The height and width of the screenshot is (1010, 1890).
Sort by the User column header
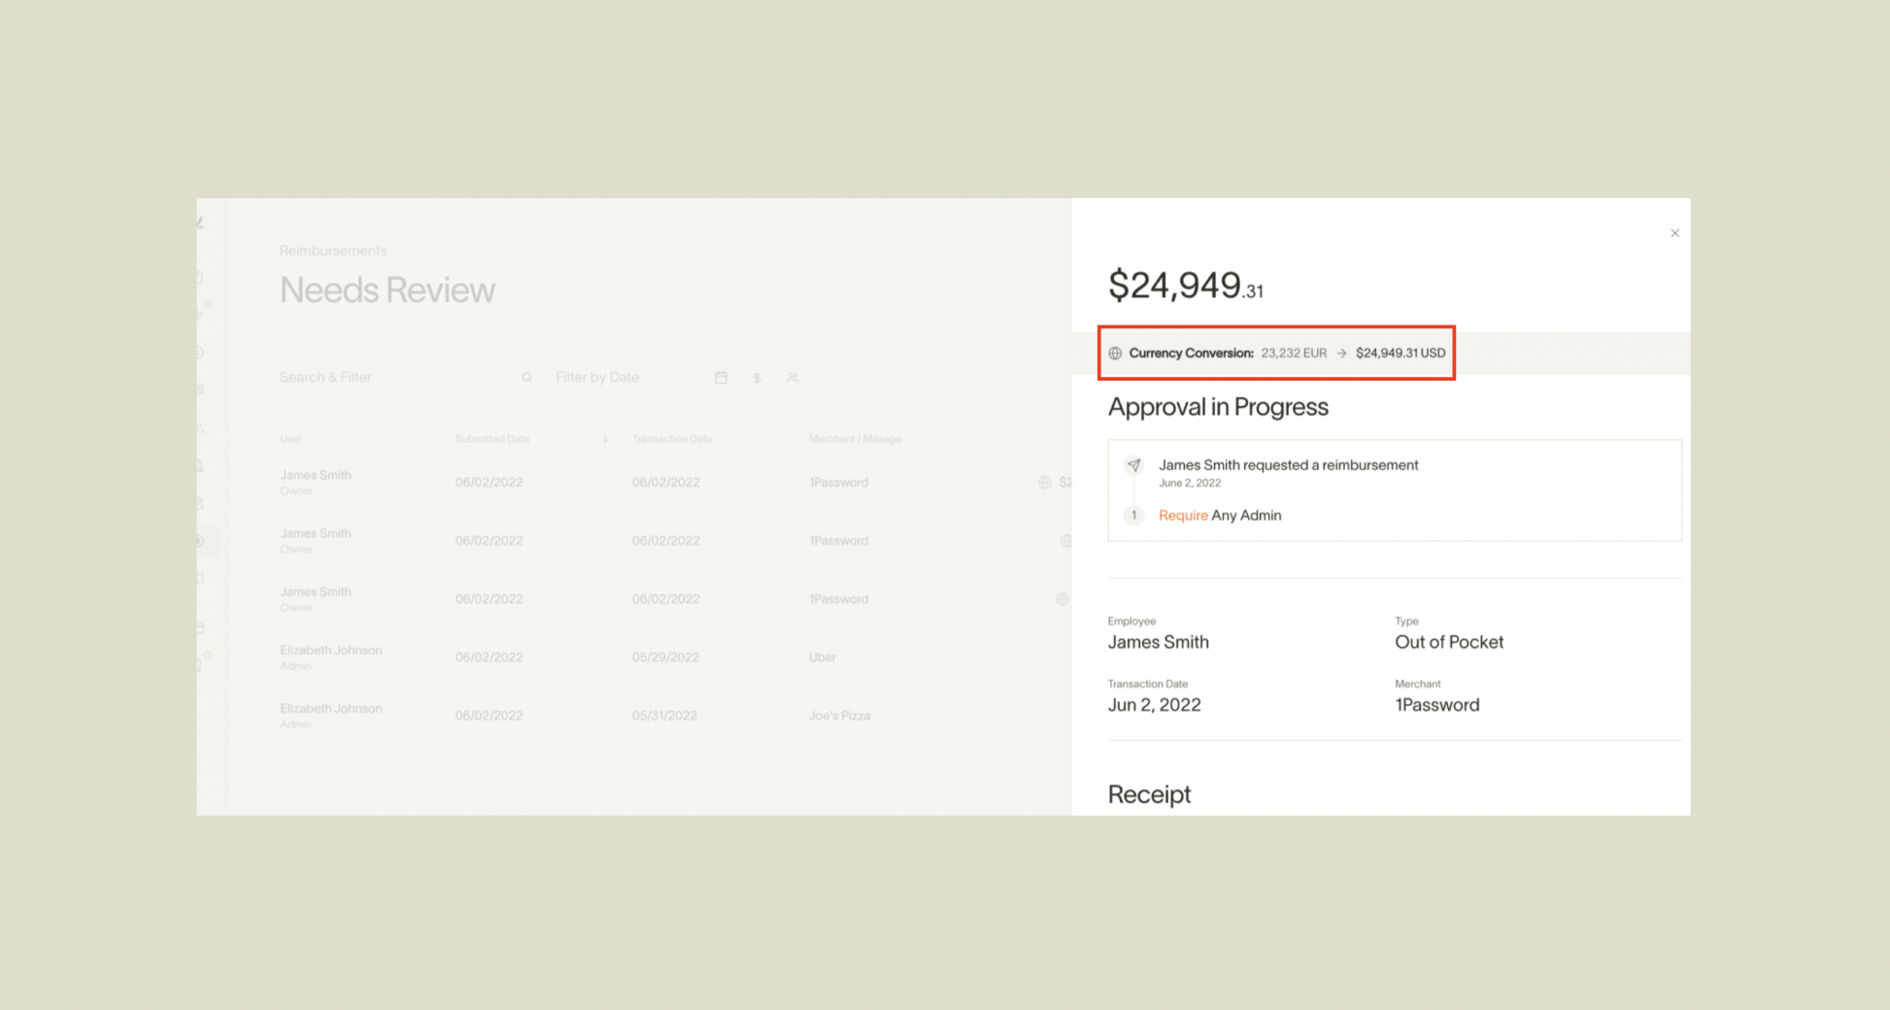pyautogui.click(x=290, y=439)
